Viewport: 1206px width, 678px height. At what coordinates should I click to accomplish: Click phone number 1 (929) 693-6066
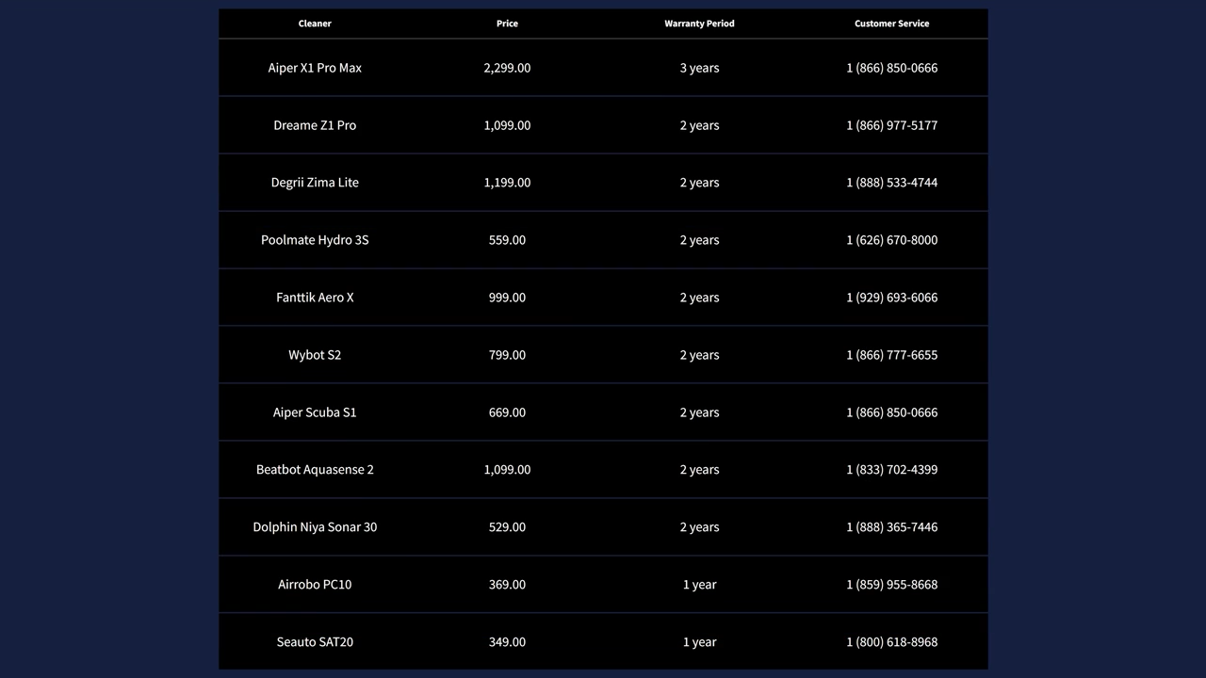(x=891, y=298)
